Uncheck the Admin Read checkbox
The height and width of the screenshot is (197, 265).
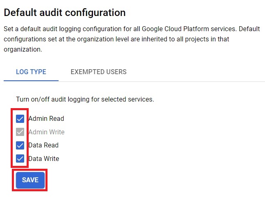tap(20, 119)
